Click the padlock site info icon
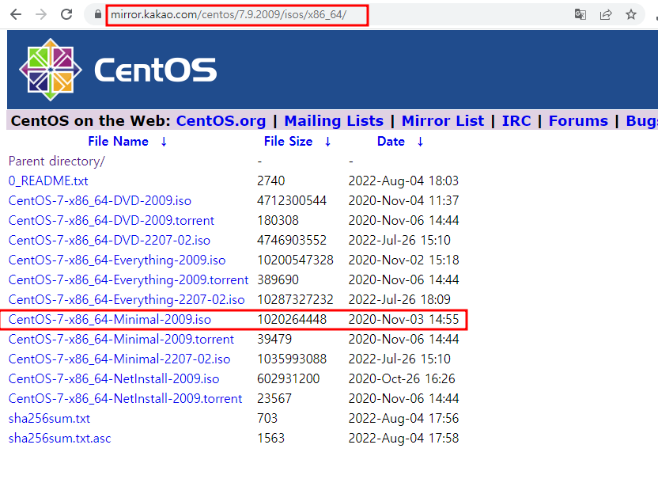658x494 pixels. coord(97,15)
